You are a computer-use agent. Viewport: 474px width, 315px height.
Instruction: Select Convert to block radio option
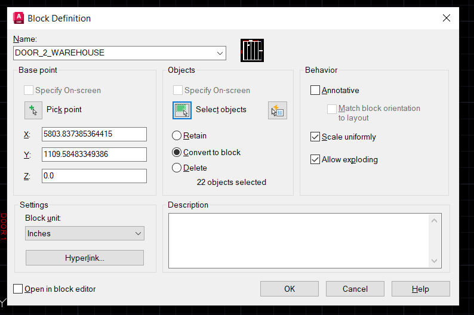(177, 152)
